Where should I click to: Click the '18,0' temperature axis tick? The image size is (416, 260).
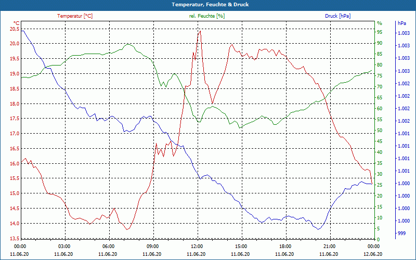point(15,103)
